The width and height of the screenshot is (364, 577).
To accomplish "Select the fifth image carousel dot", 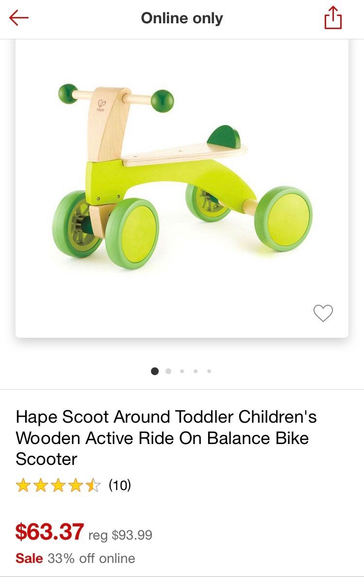I will pos(209,371).
